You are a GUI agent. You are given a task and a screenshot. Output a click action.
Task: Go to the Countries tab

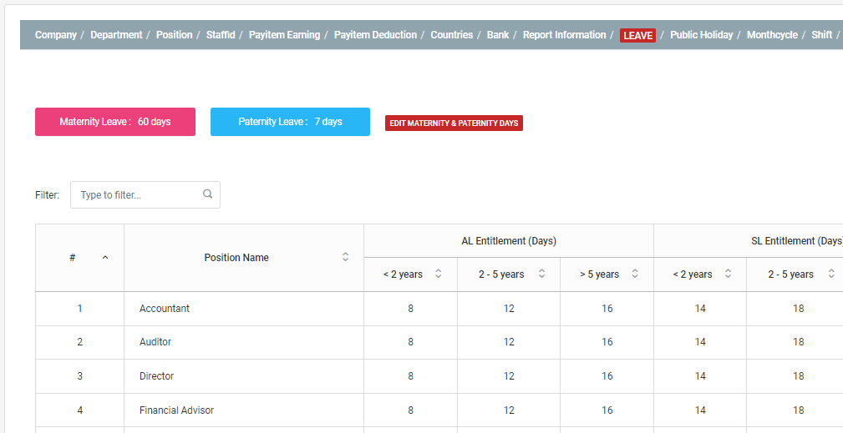(x=452, y=35)
